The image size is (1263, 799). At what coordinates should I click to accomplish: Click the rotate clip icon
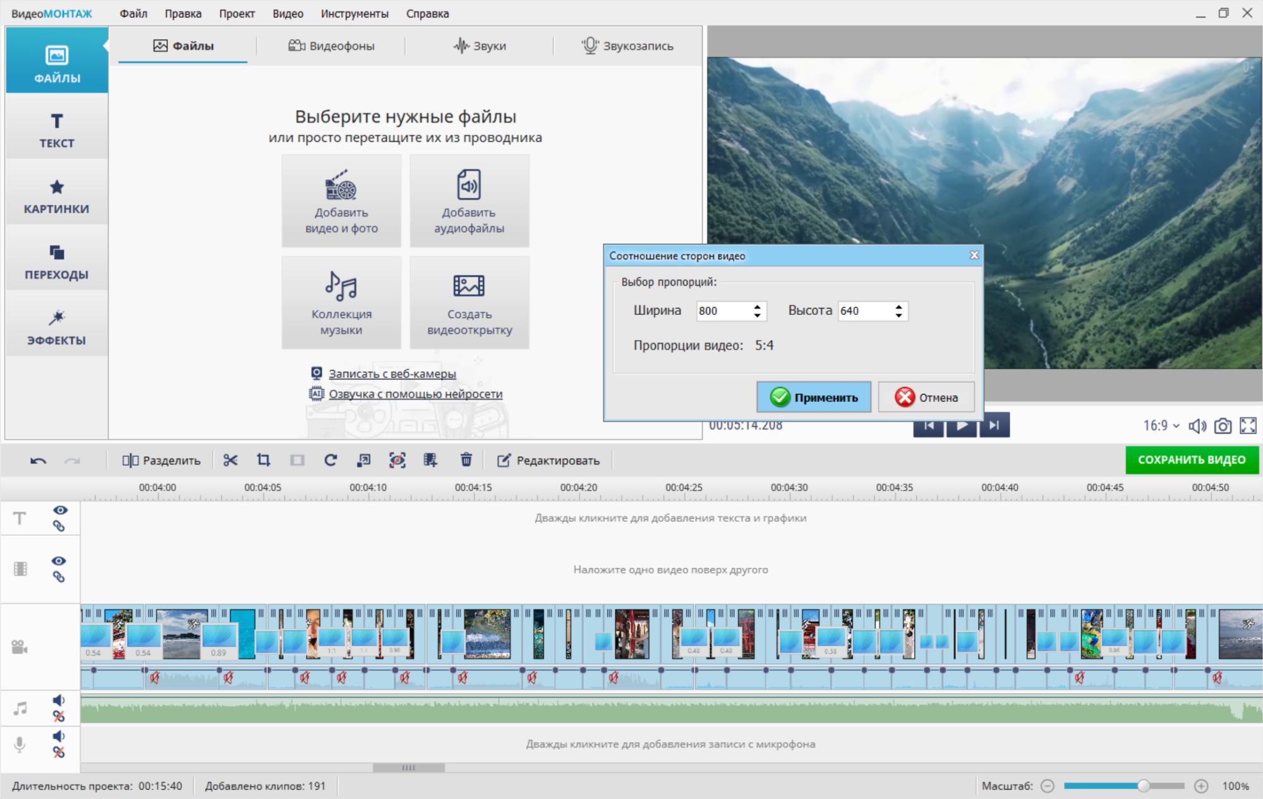330,460
